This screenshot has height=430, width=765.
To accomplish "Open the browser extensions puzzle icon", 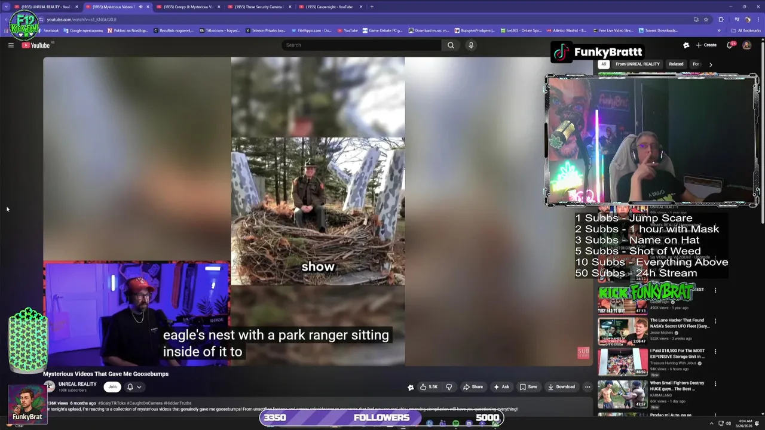I will (721, 19).
